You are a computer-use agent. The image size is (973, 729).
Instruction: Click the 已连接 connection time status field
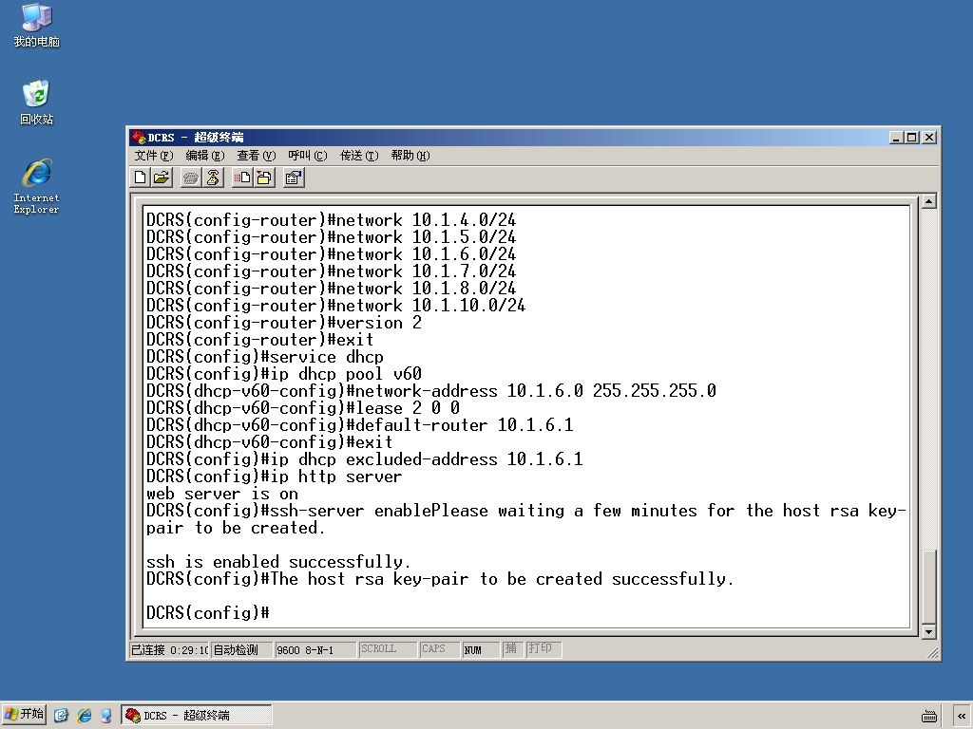click(x=169, y=649)
